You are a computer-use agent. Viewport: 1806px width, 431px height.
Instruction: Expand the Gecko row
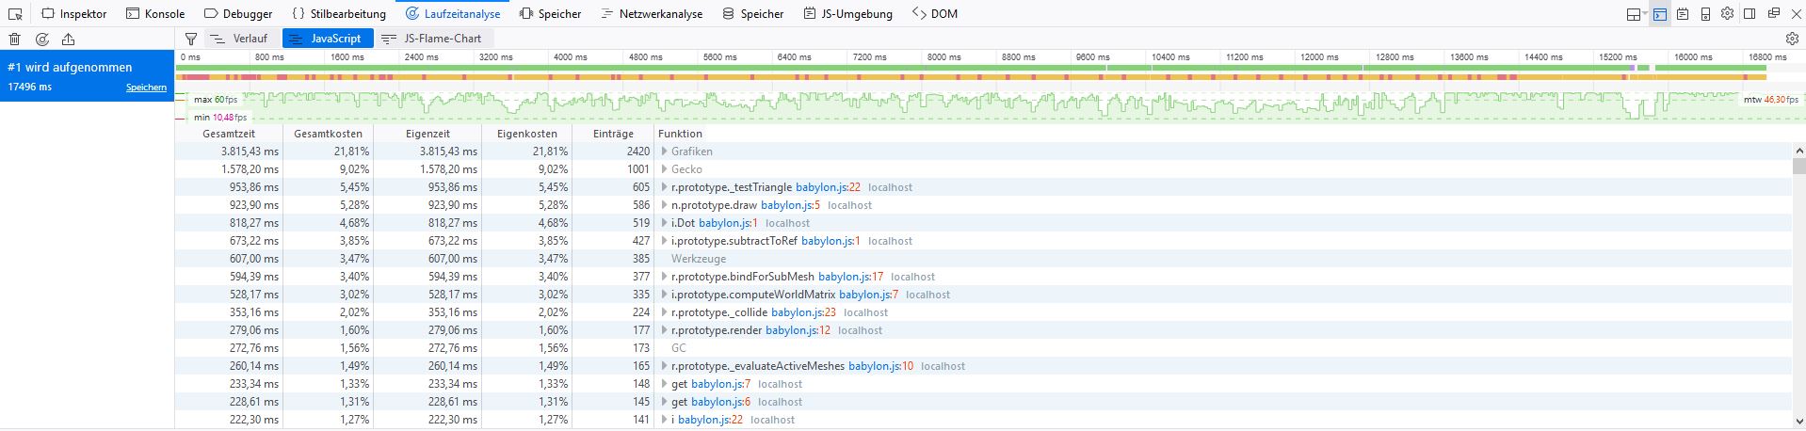664,169
